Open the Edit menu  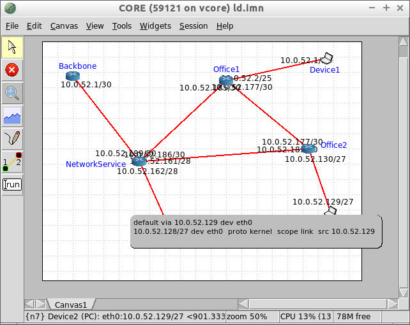(x=34, y=26)
